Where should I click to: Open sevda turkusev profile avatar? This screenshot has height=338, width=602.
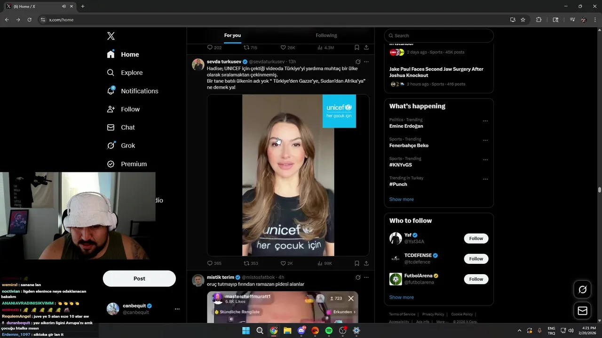(198, 65)
